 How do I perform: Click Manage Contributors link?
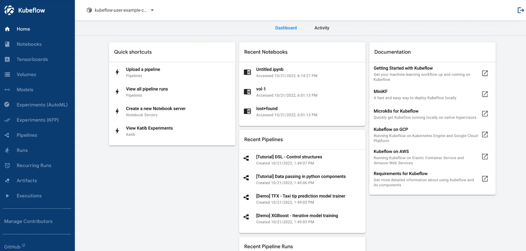(28, 221)
